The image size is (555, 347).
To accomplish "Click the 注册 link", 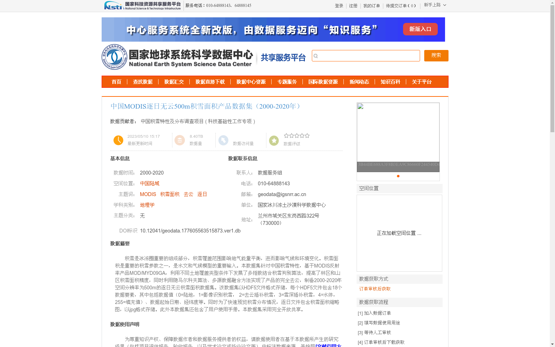I will coord(353,6).
